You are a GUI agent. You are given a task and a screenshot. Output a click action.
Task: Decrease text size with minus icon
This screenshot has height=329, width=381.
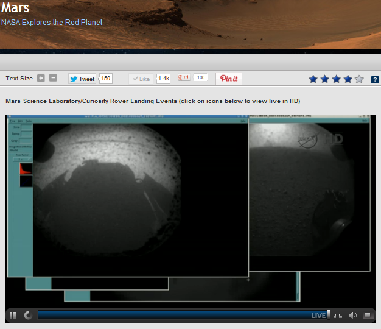coord(53,78)
